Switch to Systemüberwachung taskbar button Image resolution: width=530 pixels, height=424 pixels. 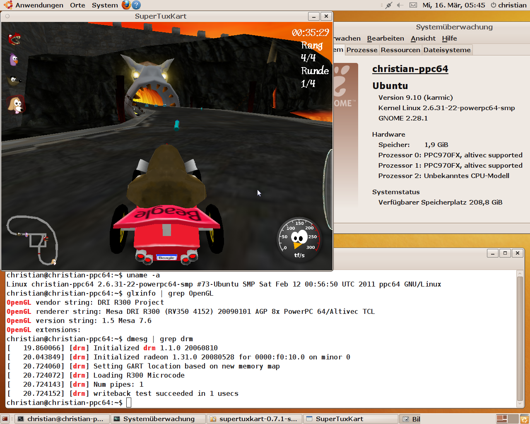tap(159, 419)
